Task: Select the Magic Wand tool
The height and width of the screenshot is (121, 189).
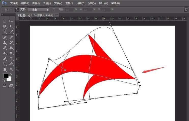Action: click(11, 27)
